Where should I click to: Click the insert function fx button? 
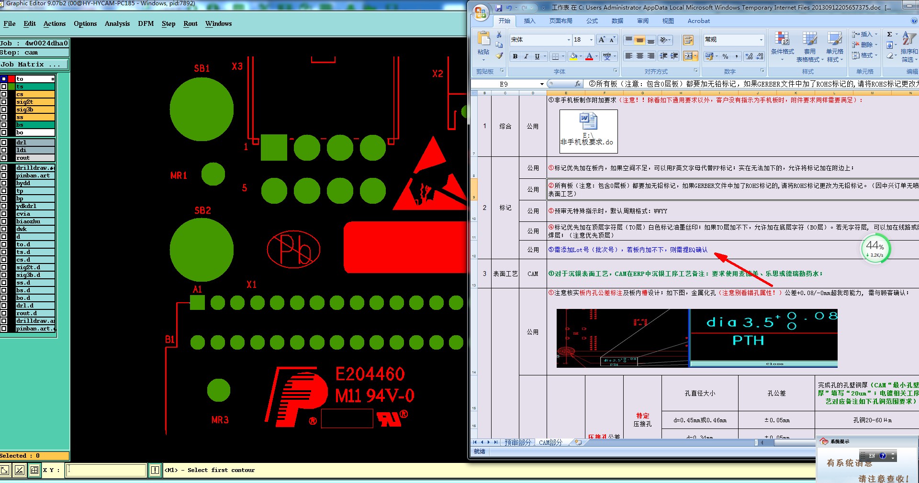[x=578, y=84]
